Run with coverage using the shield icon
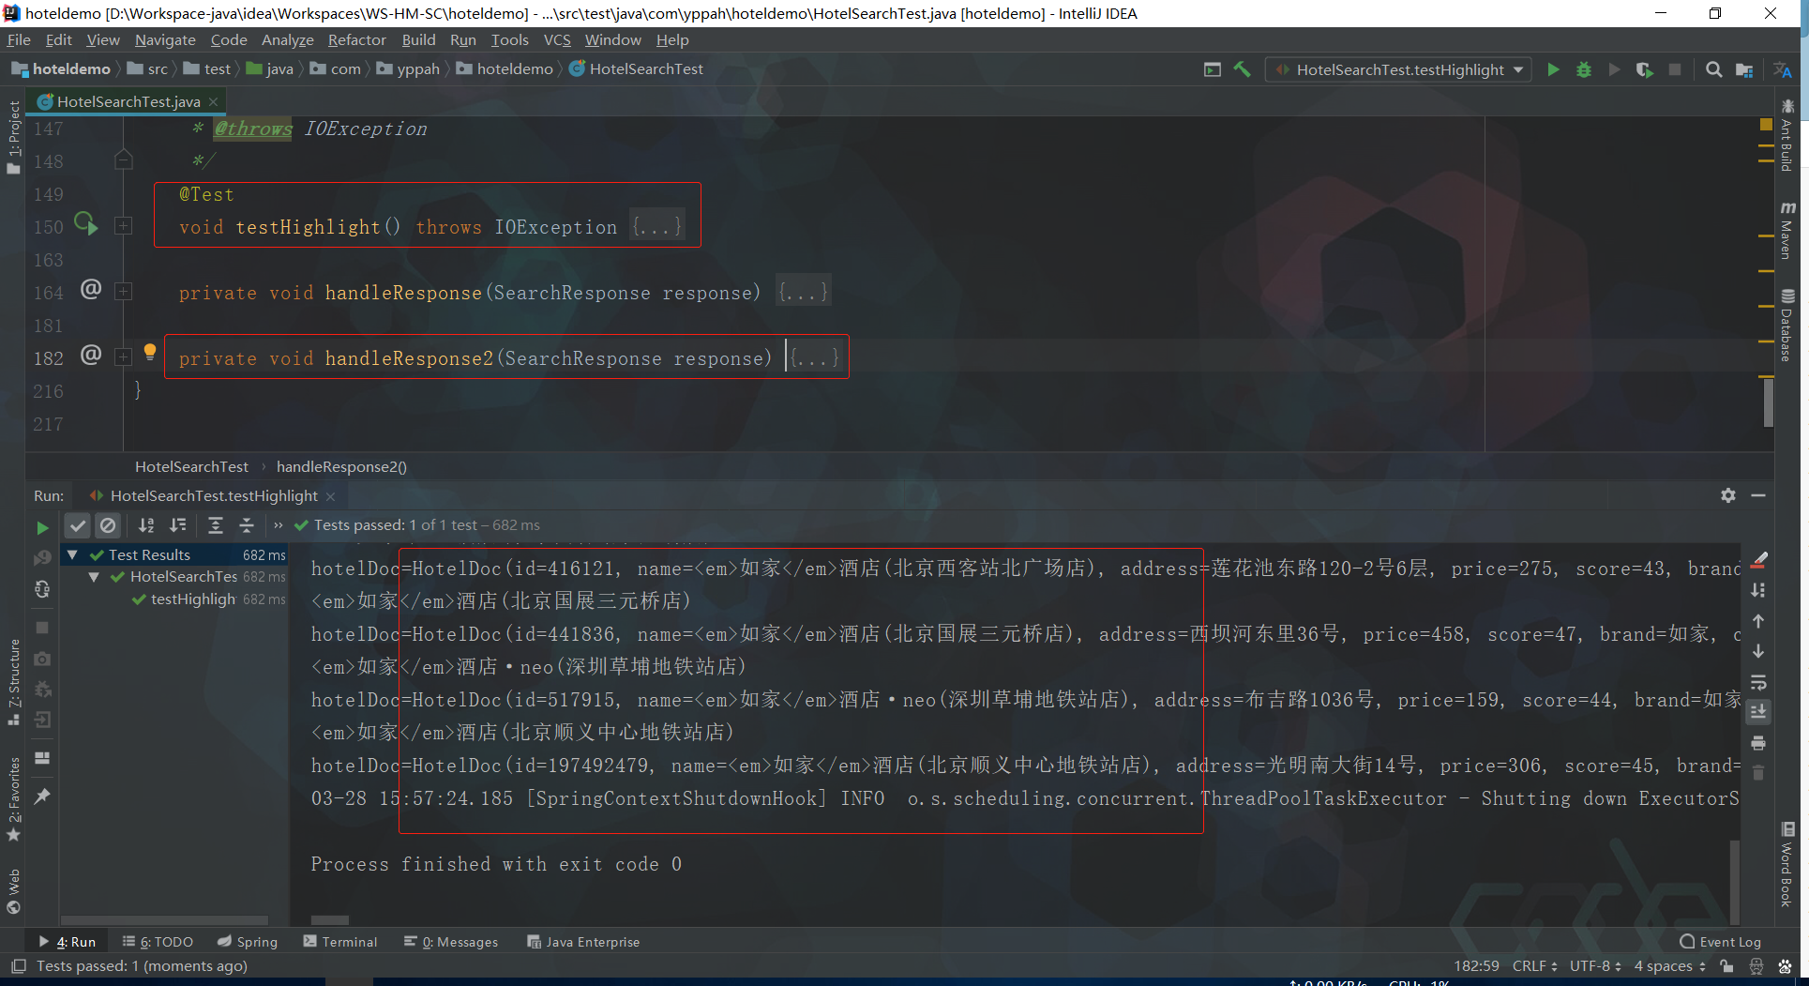 tap(1644, 69)
